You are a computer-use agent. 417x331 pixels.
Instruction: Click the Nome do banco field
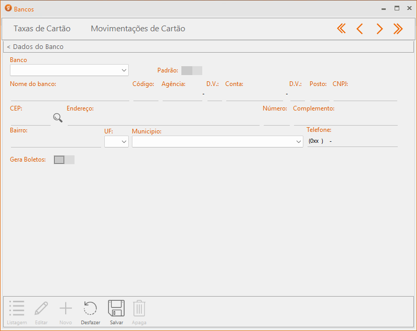coord(70,94)
